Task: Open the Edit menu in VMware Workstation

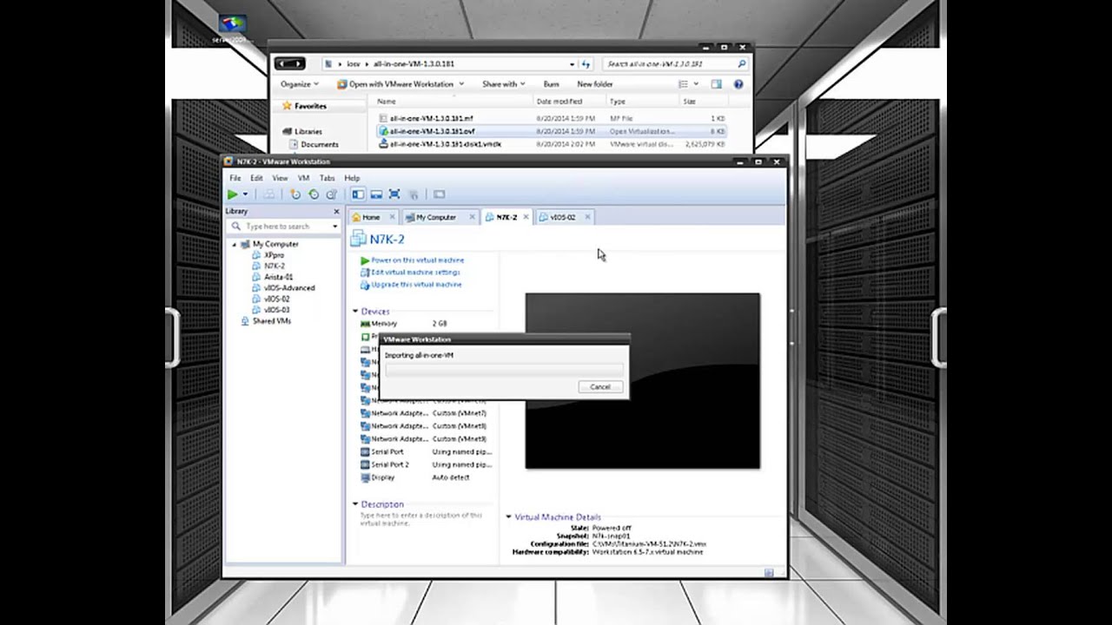Action: 256,178
